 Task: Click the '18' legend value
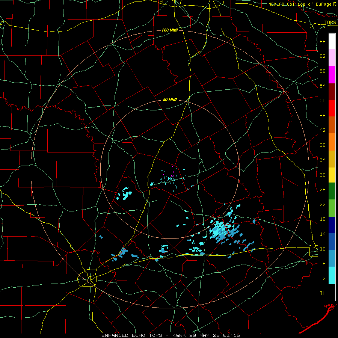click(323, 219)
